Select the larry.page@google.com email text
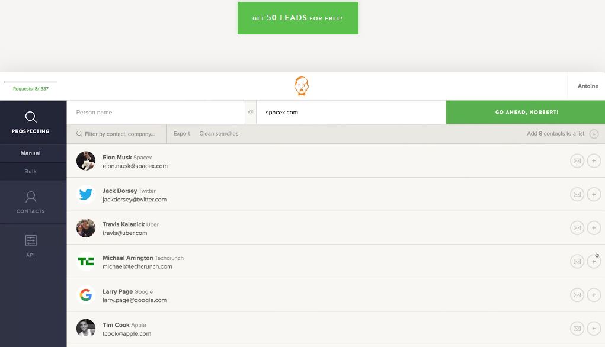 [135, 300]
